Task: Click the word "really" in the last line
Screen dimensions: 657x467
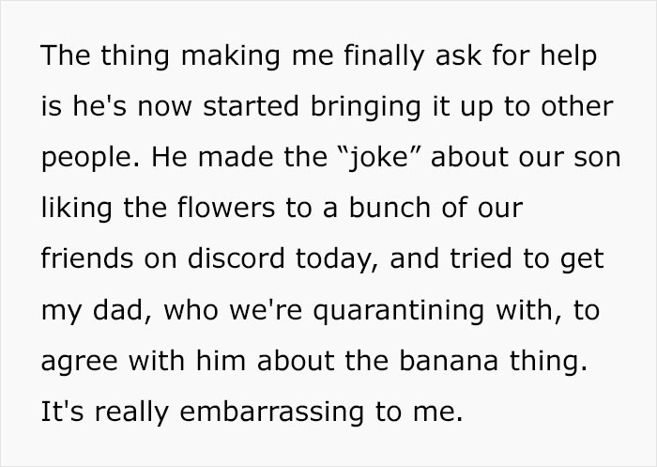Action: click(x=131, y=413)
